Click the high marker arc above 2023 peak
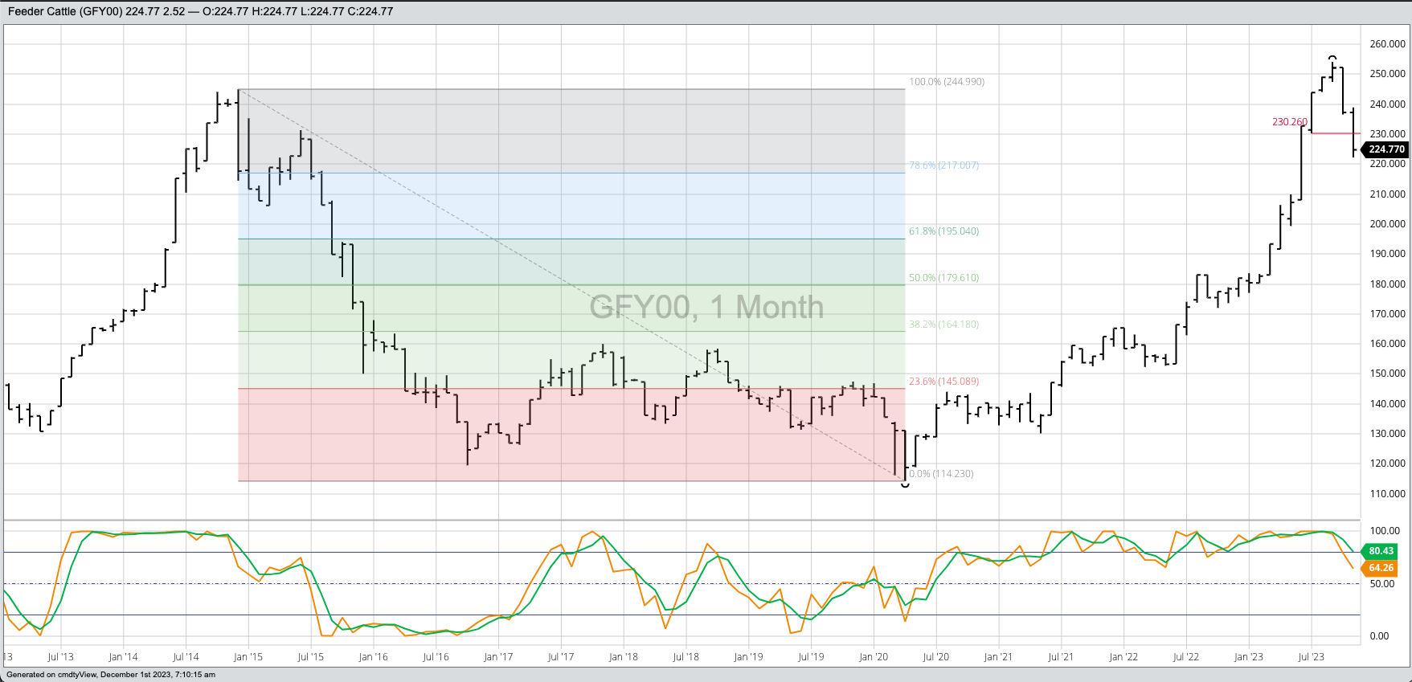The width and height of the screenshot is (1412, 682). [1332, 58]
